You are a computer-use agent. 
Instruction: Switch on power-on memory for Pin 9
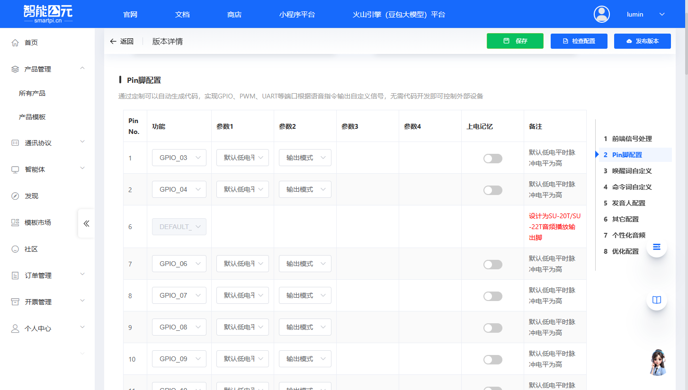492,328
